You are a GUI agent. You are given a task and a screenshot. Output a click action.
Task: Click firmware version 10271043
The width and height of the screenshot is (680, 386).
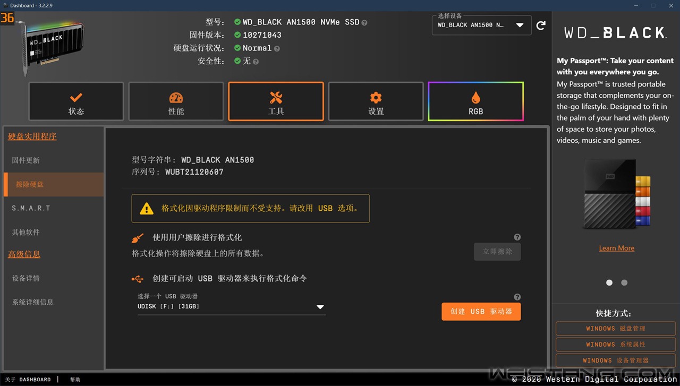coord(262,35)
